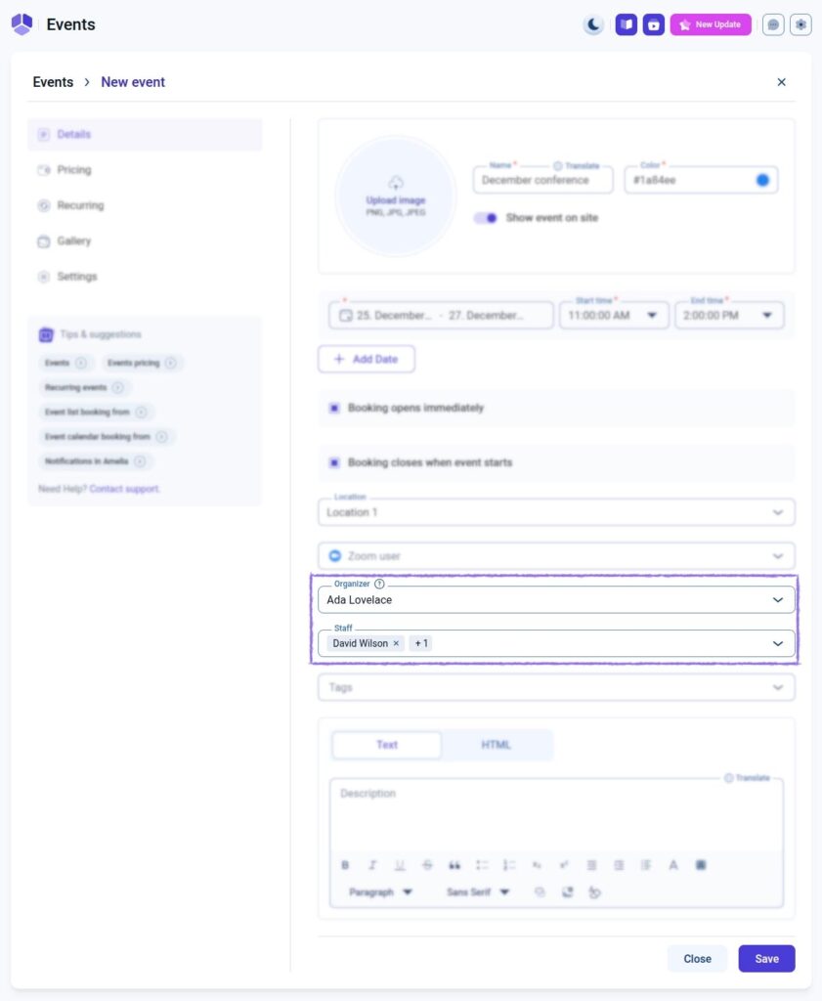Click the upload image cloud icon
The height and width of the screenshot is (1001, 822).
pyautogui.click(x=396, y=183)
